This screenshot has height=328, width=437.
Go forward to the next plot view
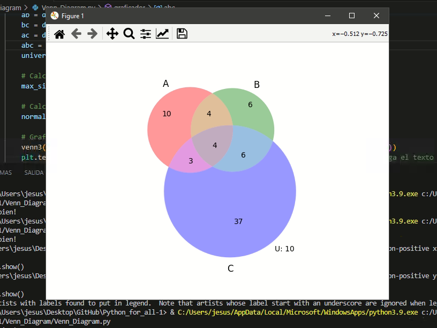[93, 34]
